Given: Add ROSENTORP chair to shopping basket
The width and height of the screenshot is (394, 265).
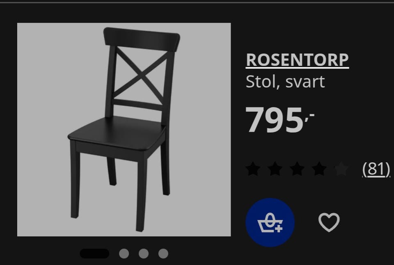Looking at the screenshot, I should (x=270, y=222).
